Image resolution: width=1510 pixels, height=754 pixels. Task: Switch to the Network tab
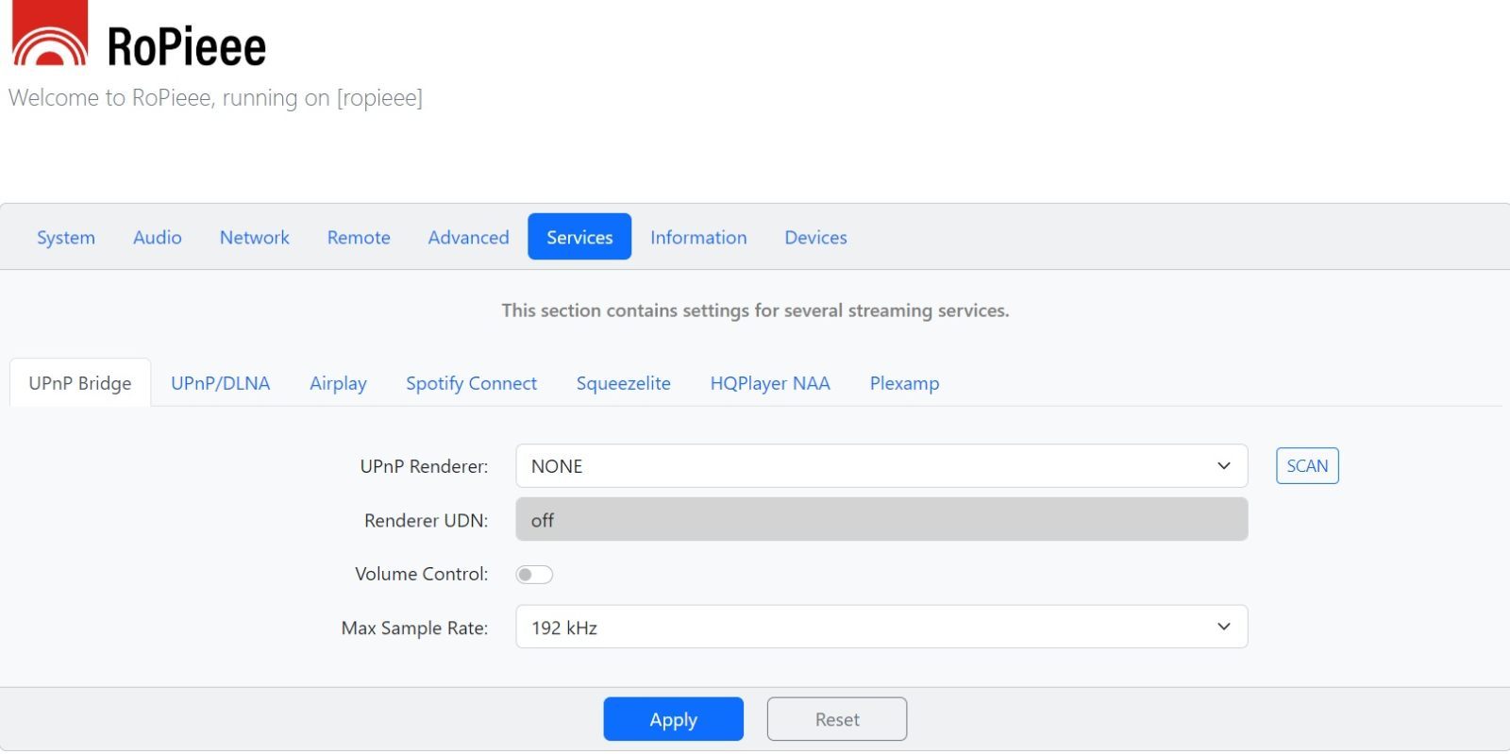[x=255, y=237]
